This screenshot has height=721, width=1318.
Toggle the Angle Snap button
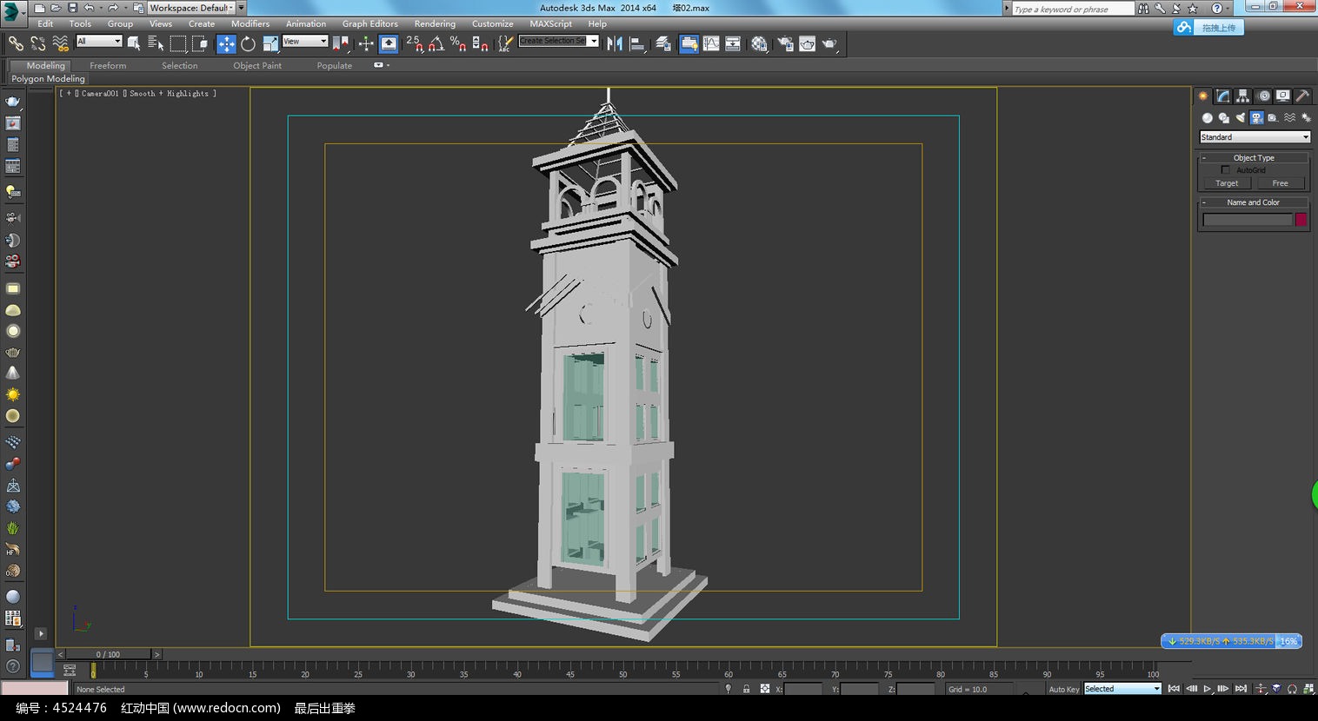point(436,43)
